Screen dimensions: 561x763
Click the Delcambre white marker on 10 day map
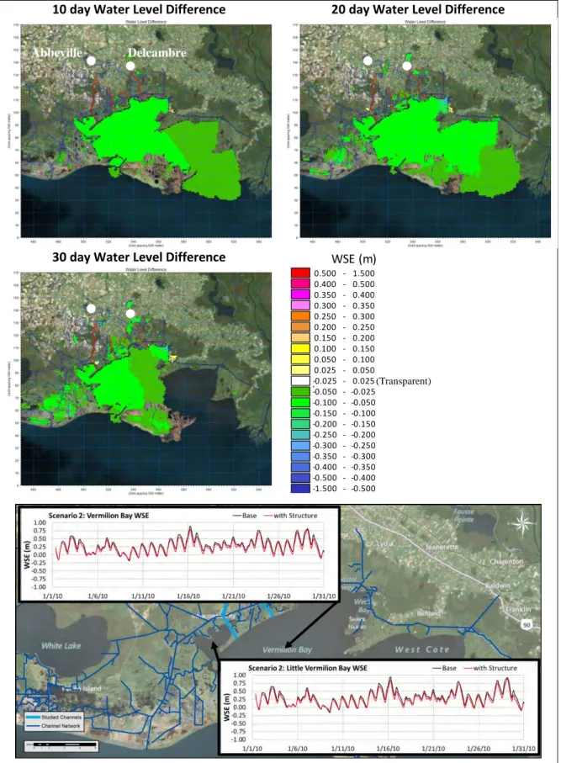130,66
